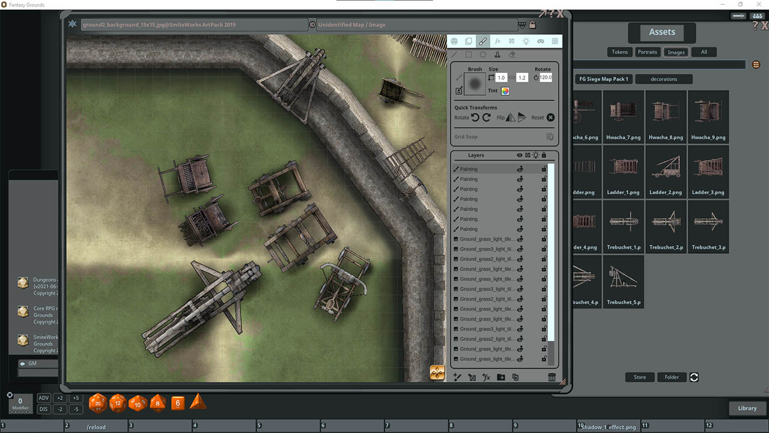Open the Library panel
Viewport: 769px width, 433px height.
(747, 408)
